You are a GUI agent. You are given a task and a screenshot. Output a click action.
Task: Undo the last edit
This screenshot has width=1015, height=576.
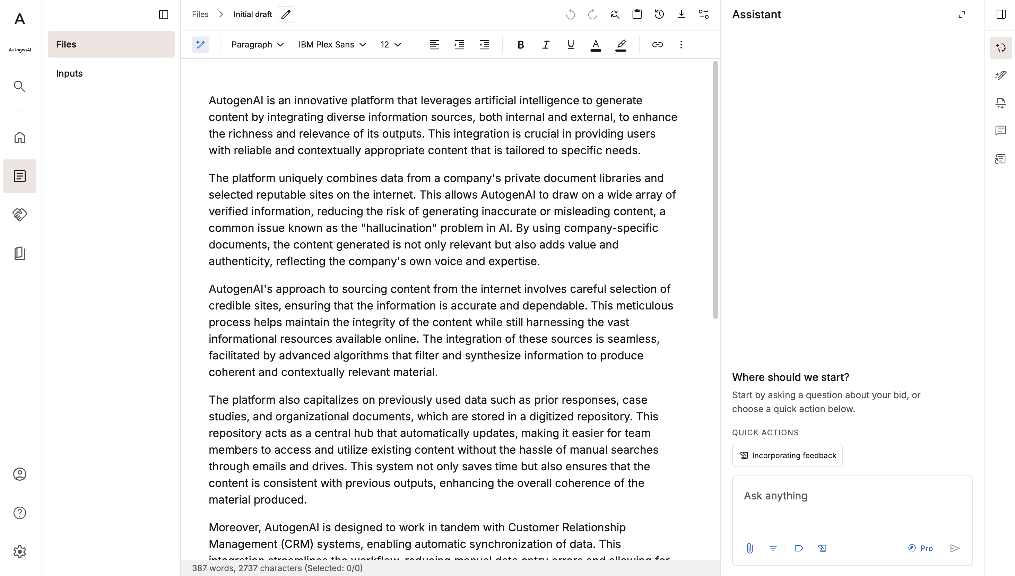click(570, 15)
